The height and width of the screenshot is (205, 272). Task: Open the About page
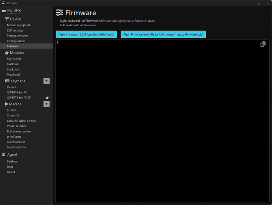click(11, 172)
